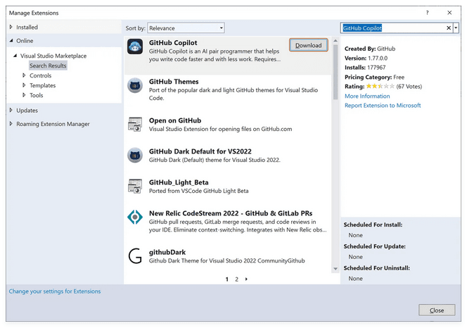Select GitHub Dark Default for VS2022 title
The width and height of the screenshot is (467, 328).
tap(200, 151)
